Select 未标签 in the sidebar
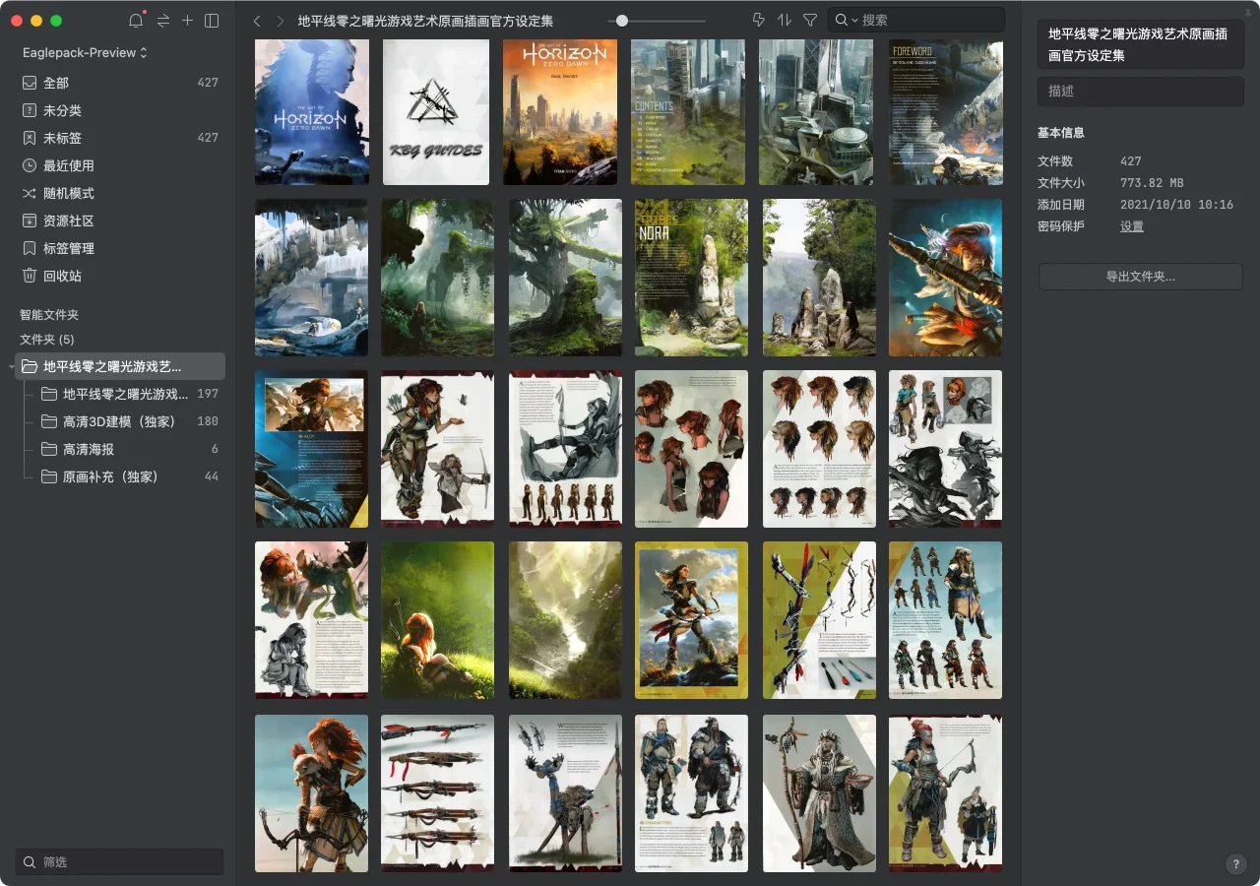Viewport: 1260px width, 886px height. [119, 138]
